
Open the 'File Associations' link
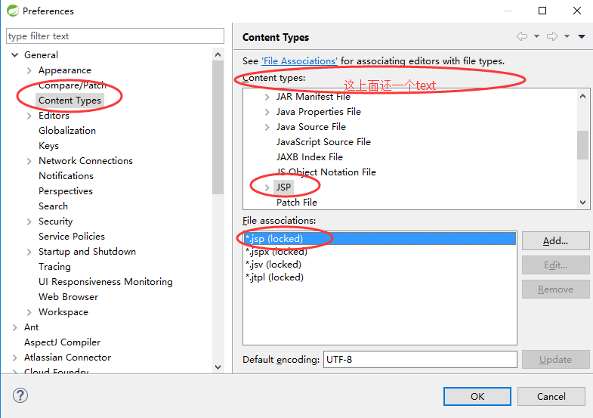point(299,60)
